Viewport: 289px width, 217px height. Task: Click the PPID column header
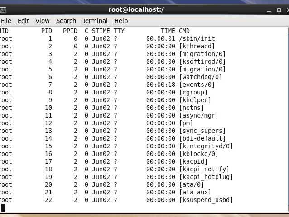coord(70,31)
